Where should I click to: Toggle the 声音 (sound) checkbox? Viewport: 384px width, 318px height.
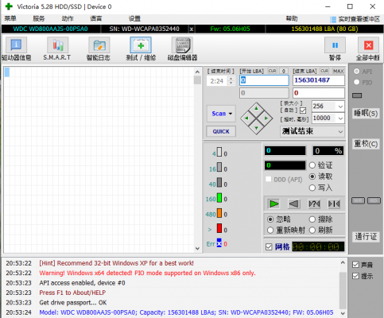355,265
